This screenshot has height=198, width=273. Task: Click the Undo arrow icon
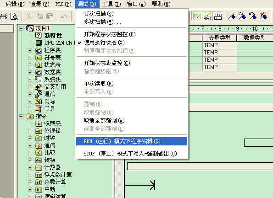64,16
